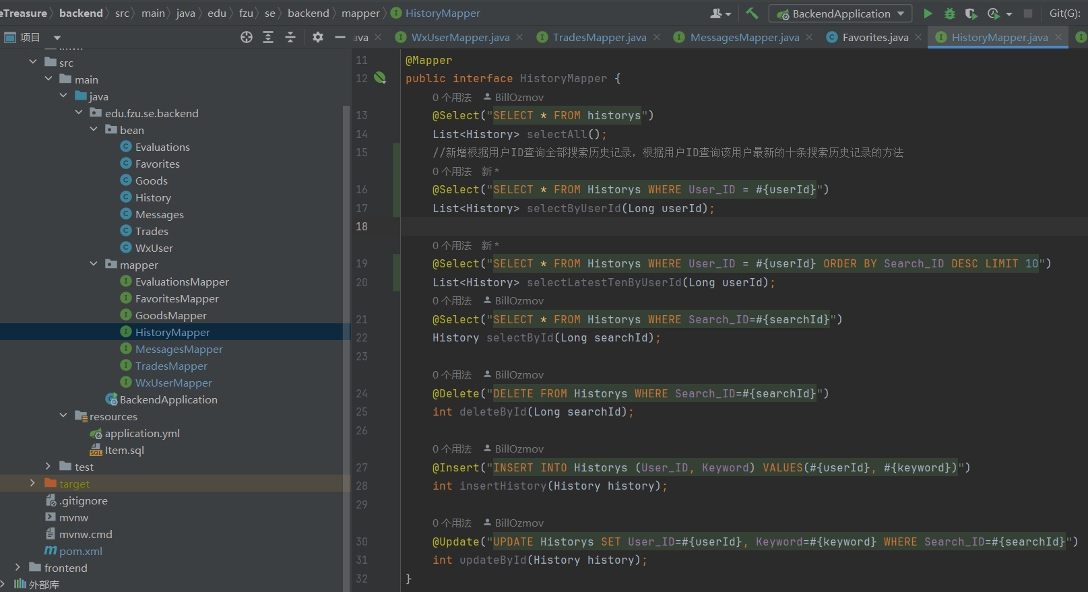Screen dimensions: 1088x592
Task: Click the src breadcrumb
Action: coord(122,13)
